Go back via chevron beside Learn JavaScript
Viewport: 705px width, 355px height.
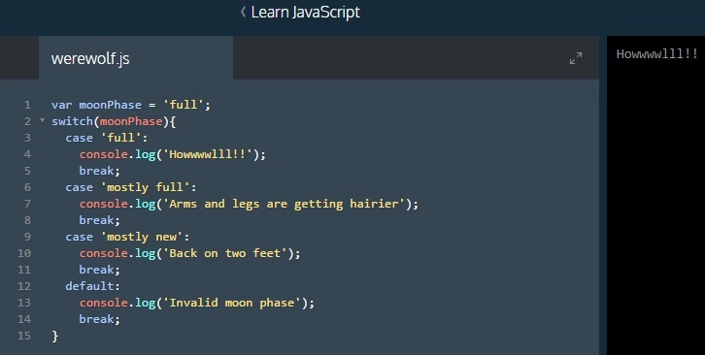coord(243,13)
